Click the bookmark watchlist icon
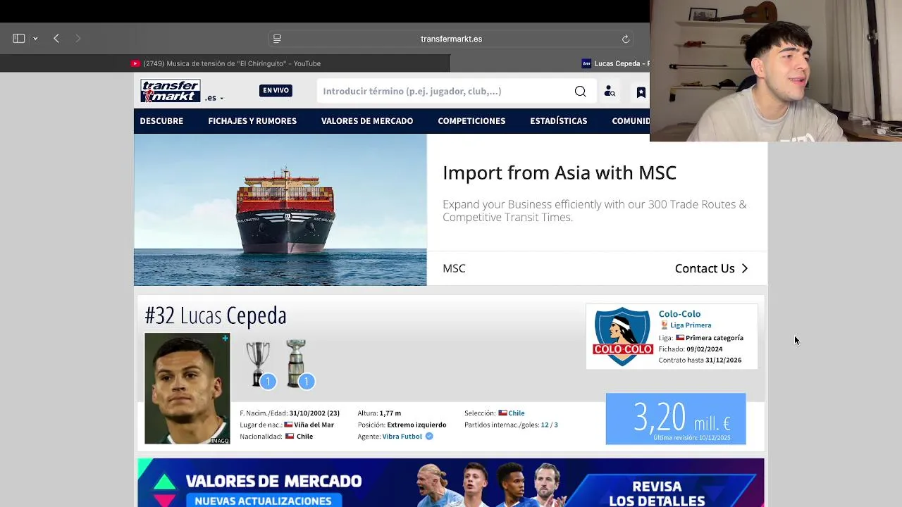The width and height of the screenshot is (902, 507). coord(641,92)
